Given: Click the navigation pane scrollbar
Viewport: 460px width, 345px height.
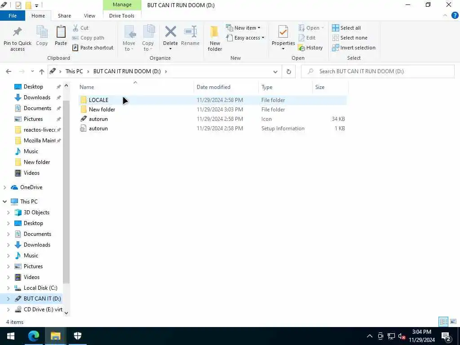Looking at the screenshot, I should click(x=66, y=192).
